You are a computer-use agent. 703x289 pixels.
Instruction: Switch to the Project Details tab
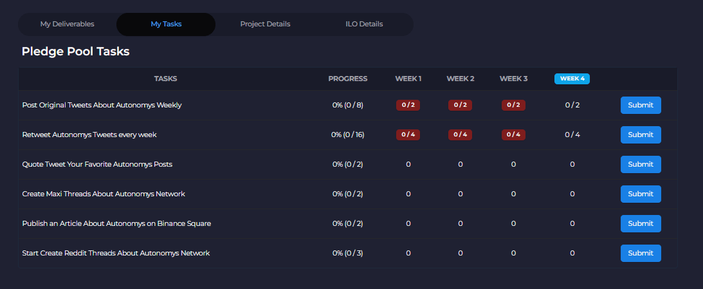(x=265, y=24)
